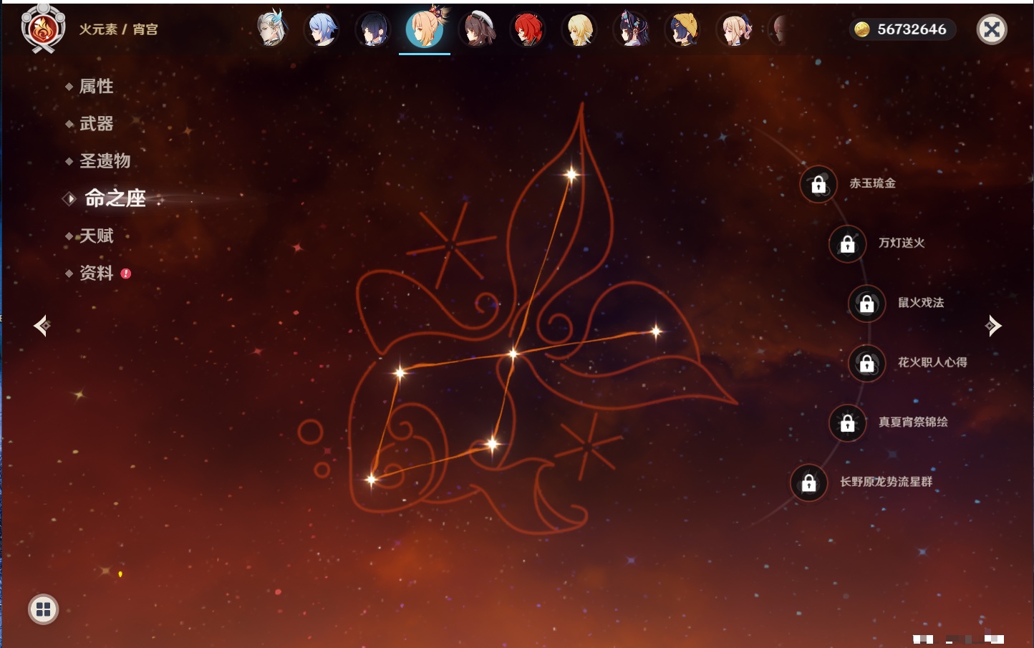Open the 万灯送火 constellation label
Image resolution: width=1034 pixels, height=648 pixels.
point(902,243)
